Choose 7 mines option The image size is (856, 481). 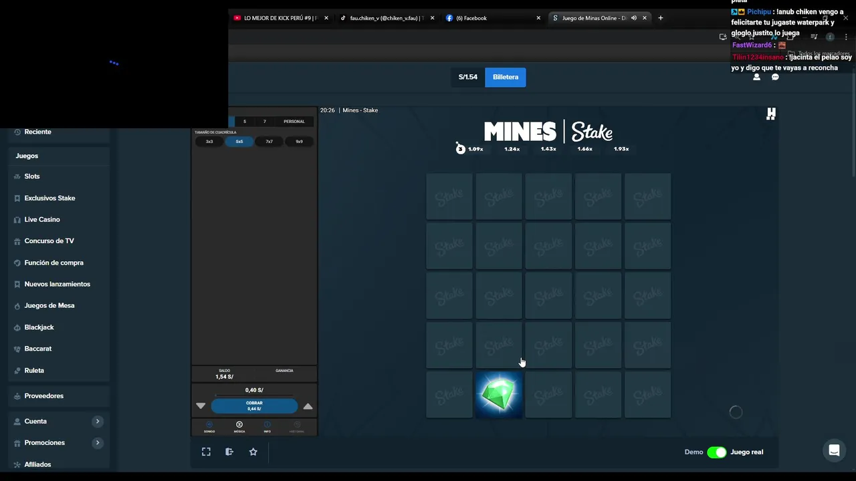tap(265, 122)
